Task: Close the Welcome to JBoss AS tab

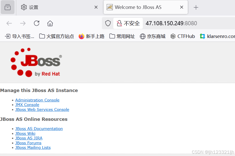Action: point(182,7)
